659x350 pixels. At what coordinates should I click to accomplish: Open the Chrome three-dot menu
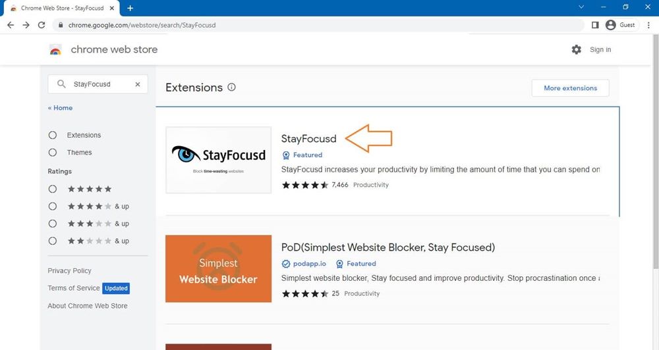pyautogui.click(x=648, y=25)
